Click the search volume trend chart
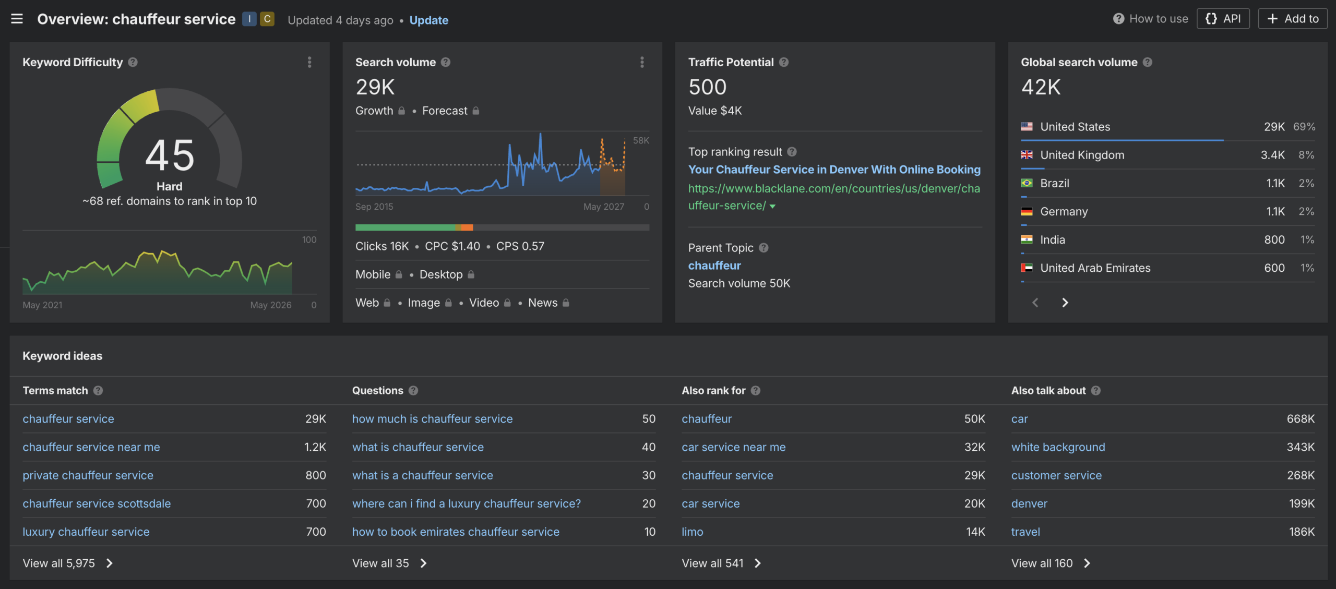Screen dimensions: 1336x589 (x=491, y=164)
